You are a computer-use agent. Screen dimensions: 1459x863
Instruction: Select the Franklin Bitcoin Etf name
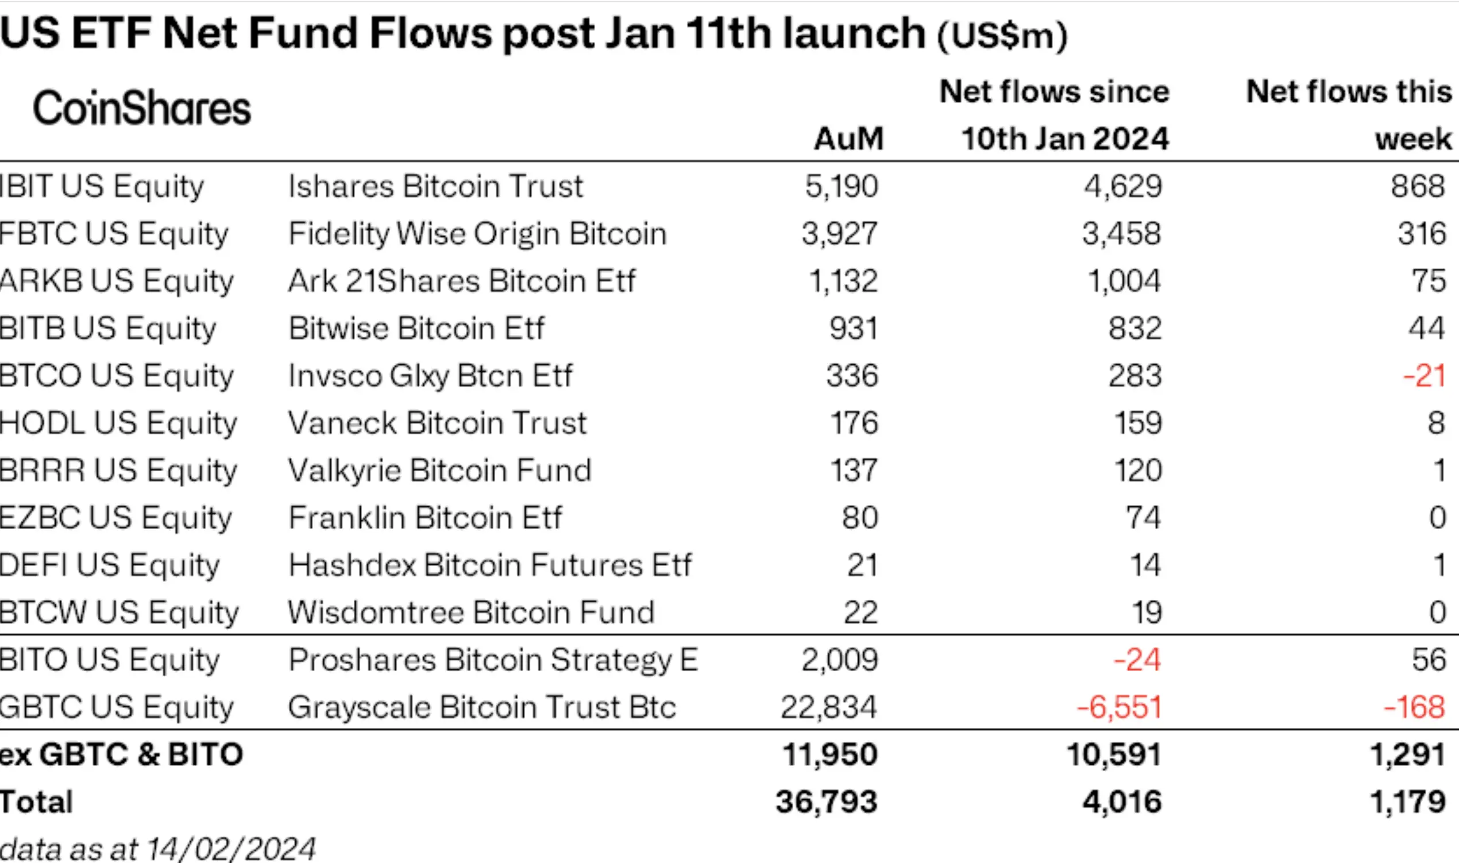(425, 518)
